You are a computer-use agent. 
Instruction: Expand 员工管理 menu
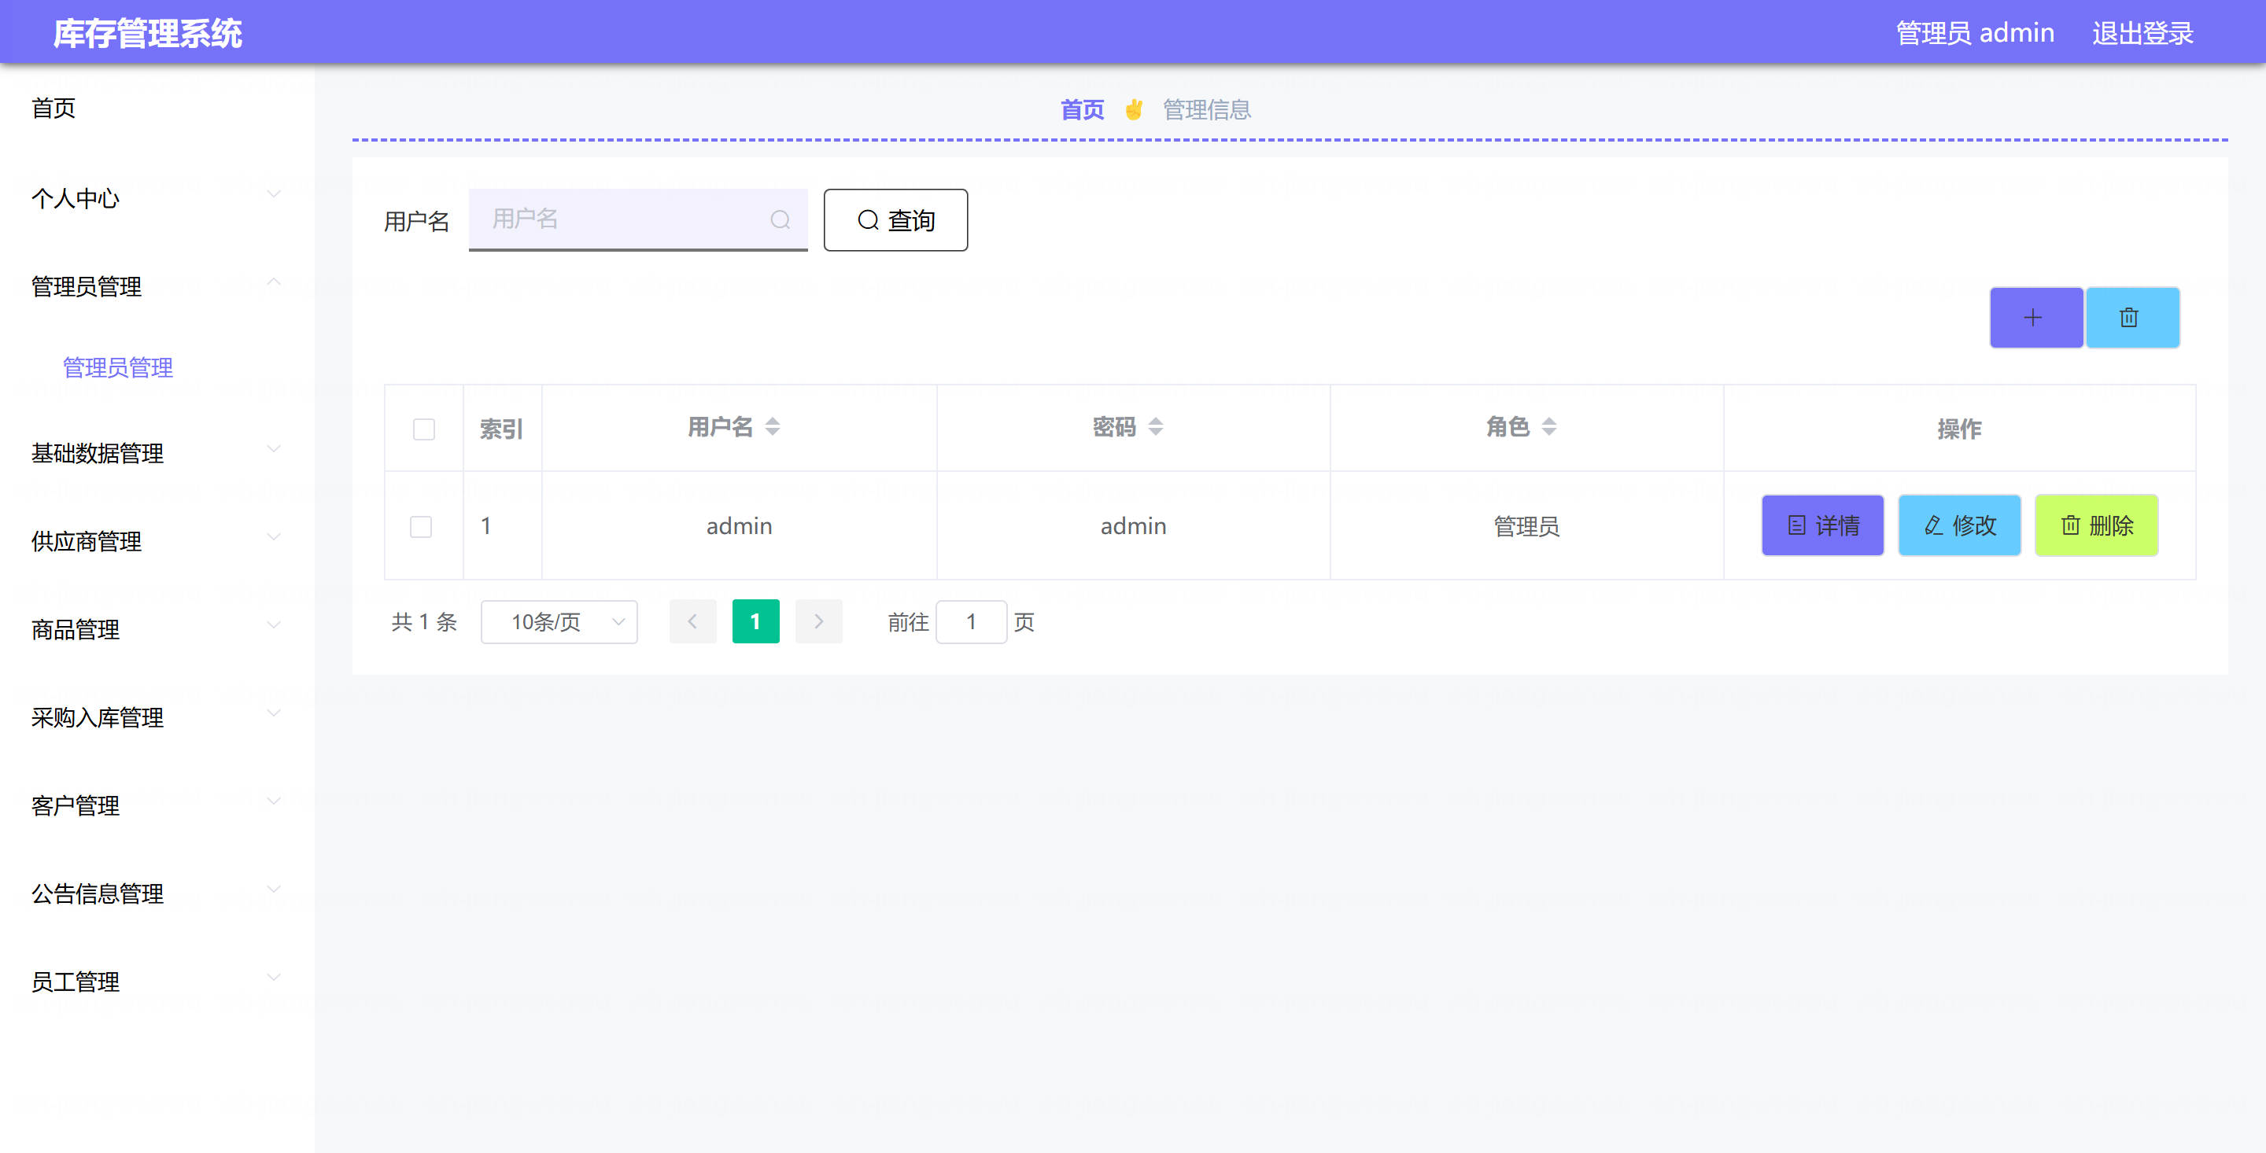[157, 981]
